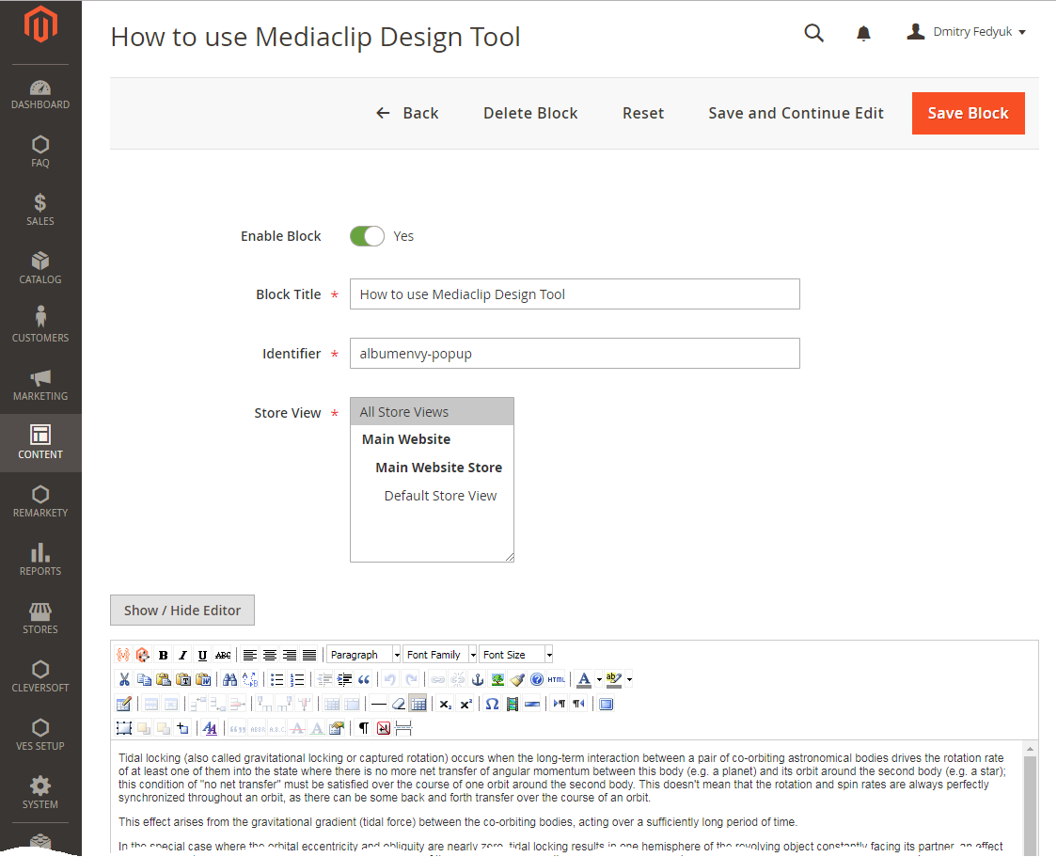Open the Paragraph format dropdown
1057x857 pixels.
pos(364,655)
